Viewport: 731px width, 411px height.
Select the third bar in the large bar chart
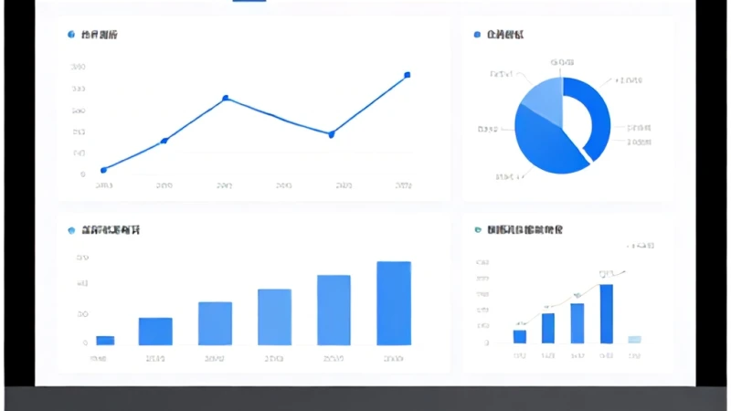[x=215, y=324]
